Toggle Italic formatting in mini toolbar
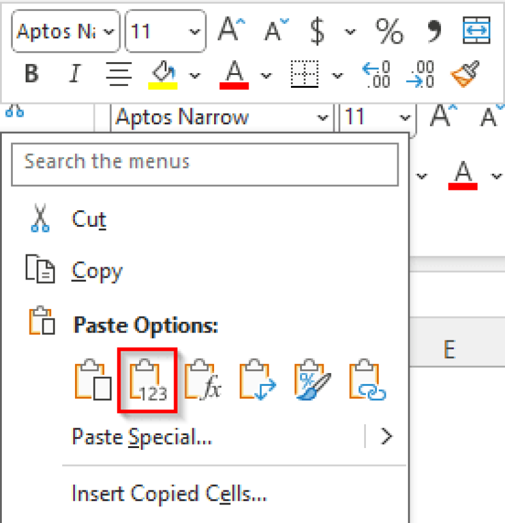The width and height of the screenshot is (505, 523). (x=75, y=74)
